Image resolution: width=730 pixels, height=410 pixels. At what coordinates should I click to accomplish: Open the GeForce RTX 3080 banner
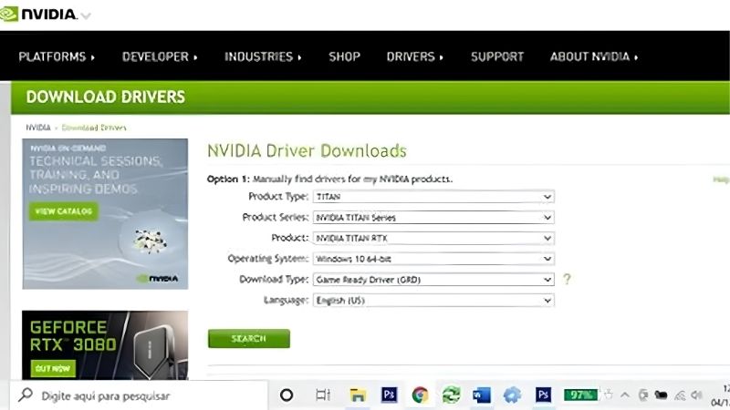coord(105,345)
